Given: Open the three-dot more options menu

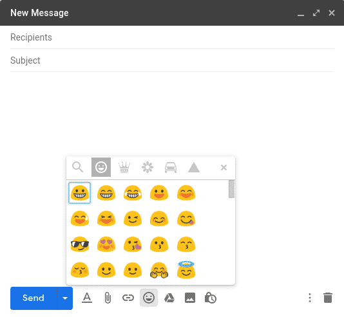Looking at the screenshot, I should tap(310, 298).
